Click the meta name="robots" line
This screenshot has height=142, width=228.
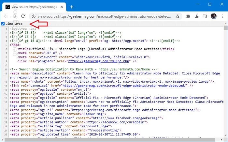tap(112, 82)
